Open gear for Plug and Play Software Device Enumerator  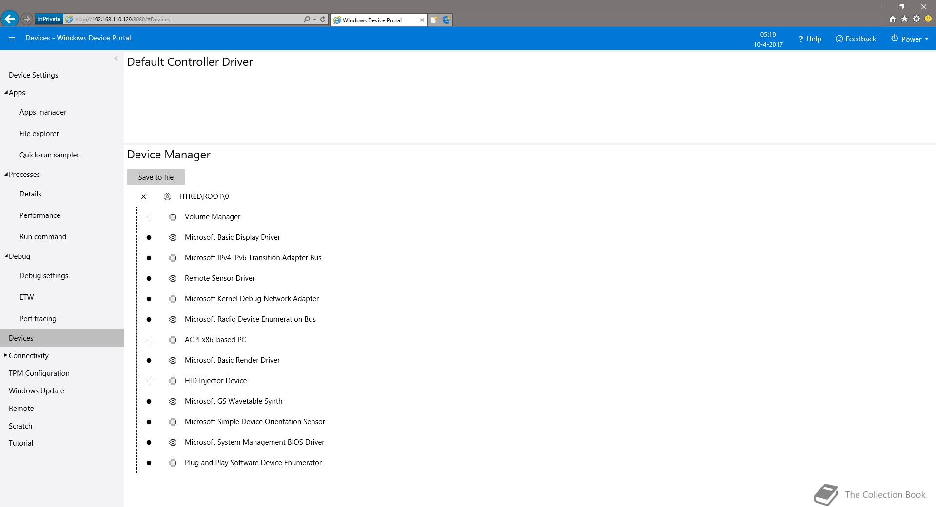173,463
